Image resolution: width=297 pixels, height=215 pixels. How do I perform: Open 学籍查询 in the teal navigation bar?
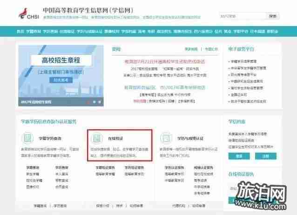[x=34, y=32]
